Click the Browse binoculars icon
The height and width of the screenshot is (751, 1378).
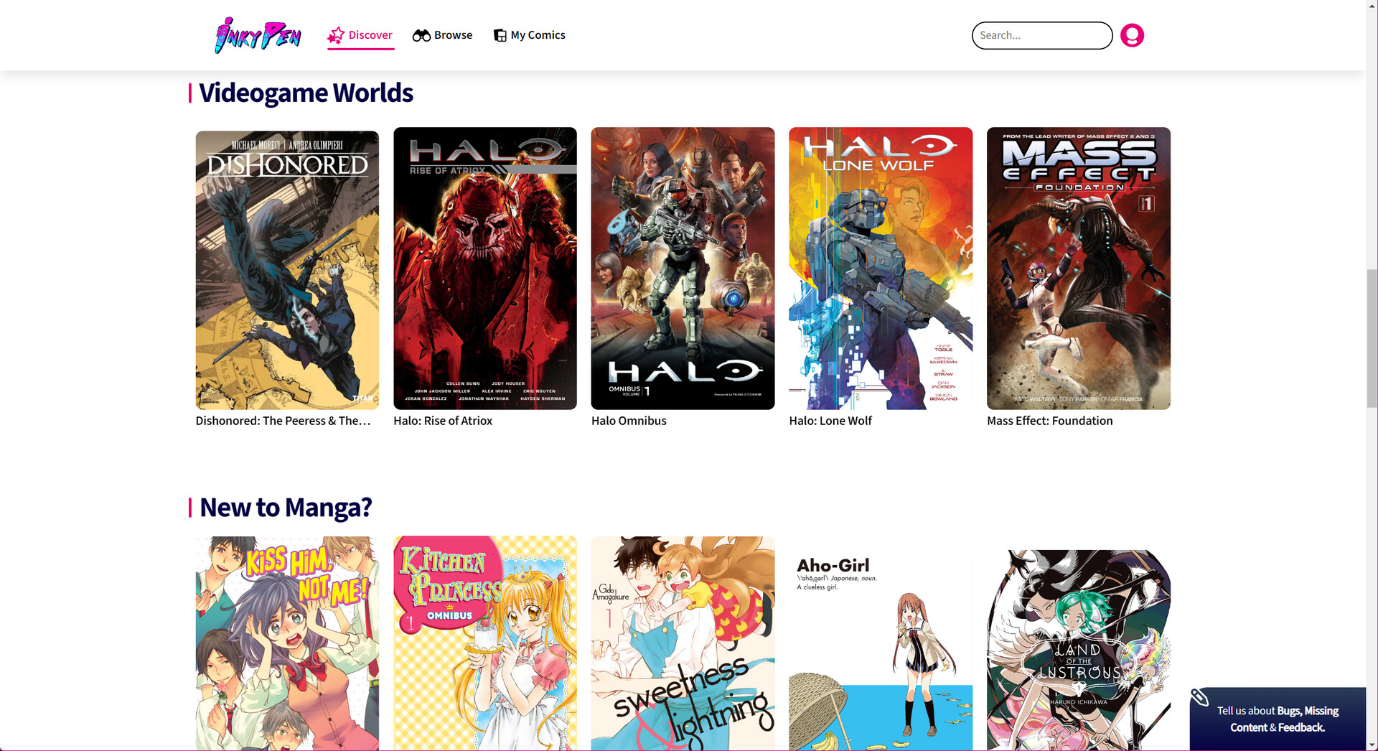pos(421,35)
